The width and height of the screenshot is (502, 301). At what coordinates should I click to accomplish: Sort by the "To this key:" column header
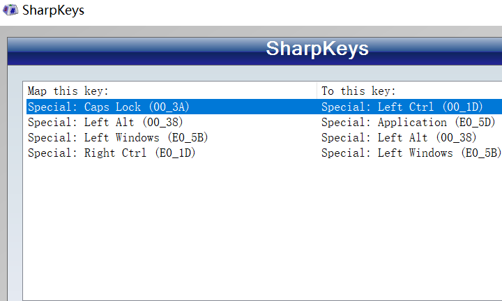click(x=410, y=91)
